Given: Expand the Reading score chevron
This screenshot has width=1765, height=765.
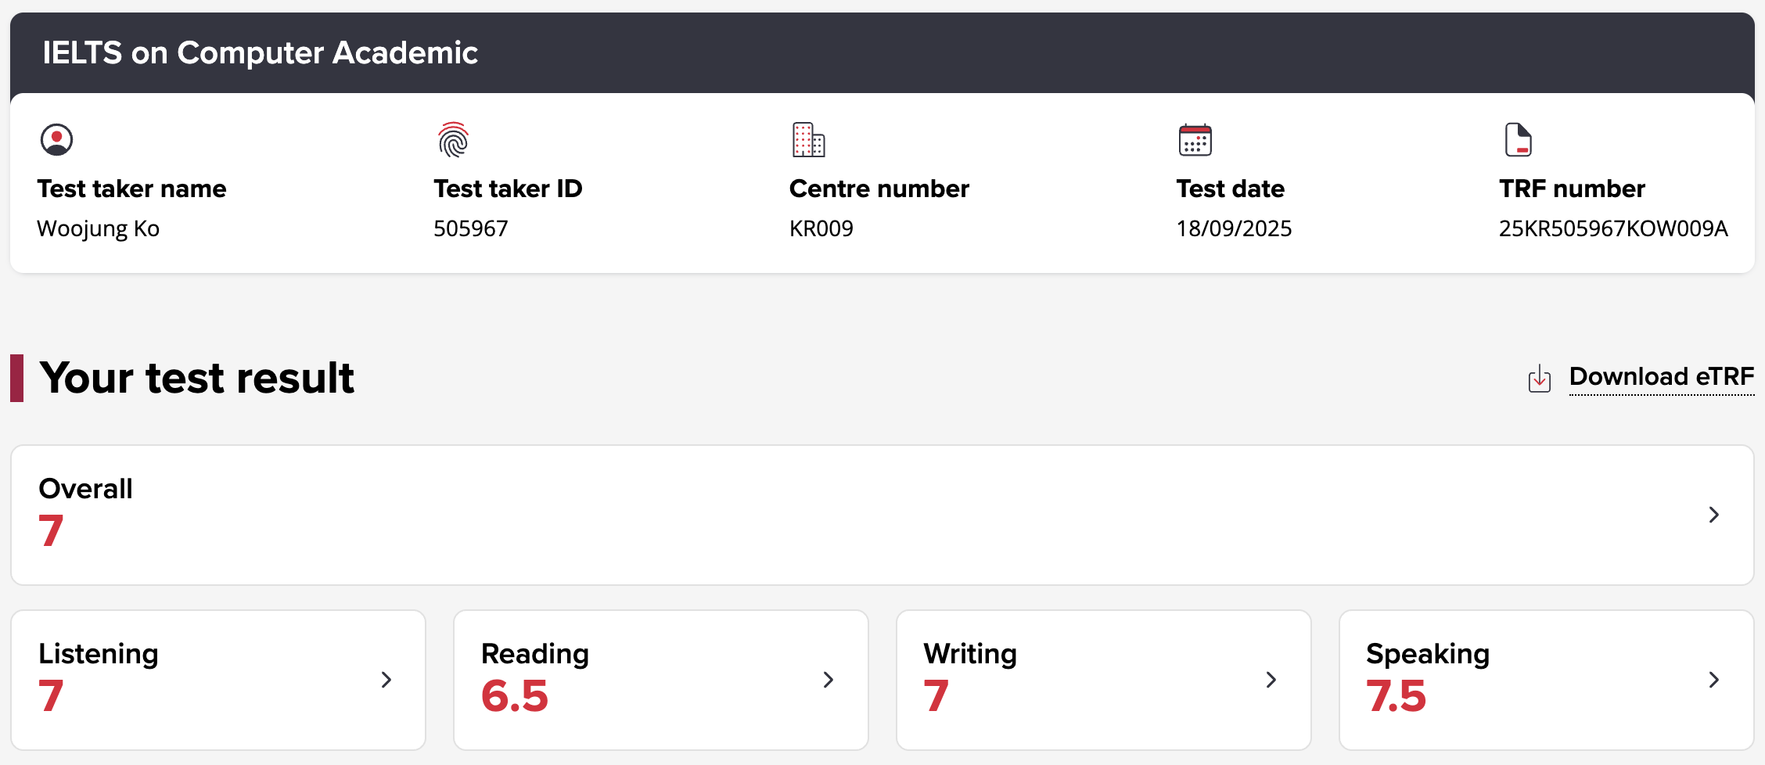Looking at the screenshot, I should click(x=829, y=680).
